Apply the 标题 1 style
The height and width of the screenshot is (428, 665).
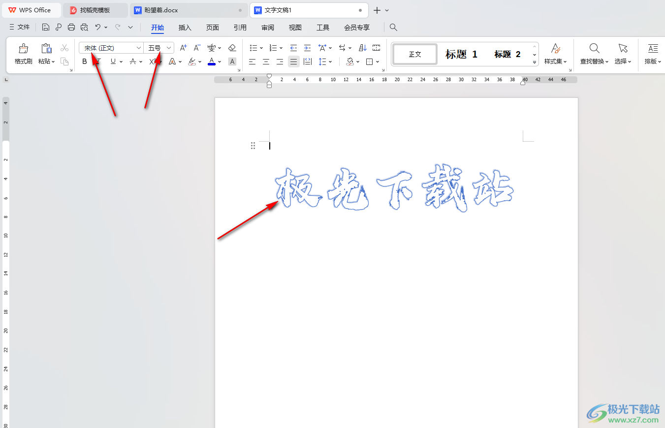coord(462,54)
